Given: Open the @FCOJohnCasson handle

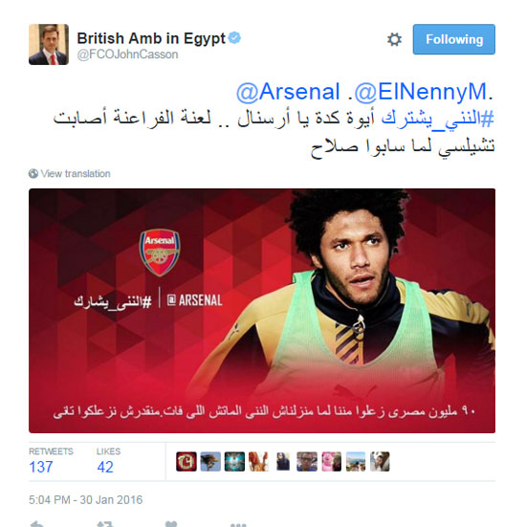Looking at the screenshot, I should [127, 55].
